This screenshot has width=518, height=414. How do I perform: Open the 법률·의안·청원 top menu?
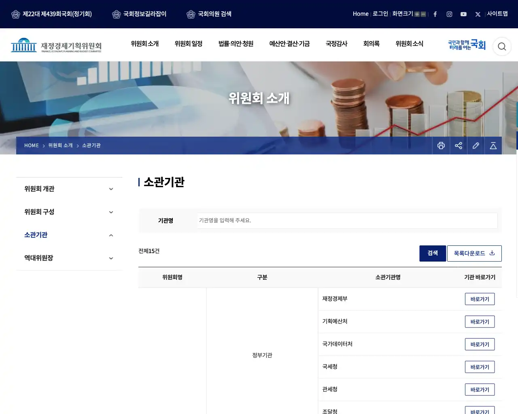tap(236, 44)
